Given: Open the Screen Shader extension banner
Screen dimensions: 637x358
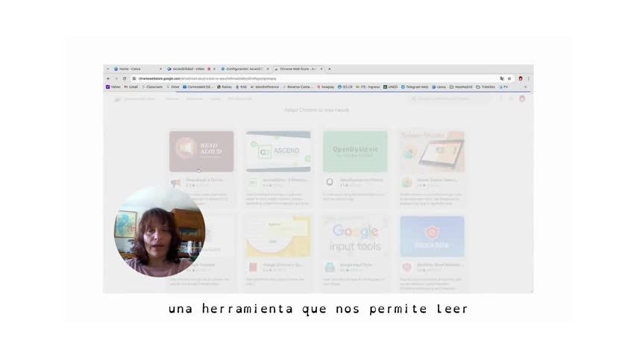Looking at the screenshot, I should tap(432, 151).
